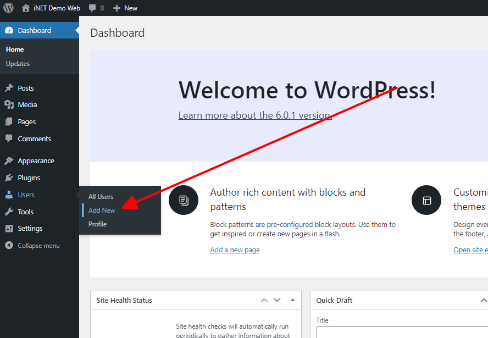Click the Appearance paintbrush icon
Image resolution: width=488 pixels, height=338 pixels.
click(x=9, y=160)
